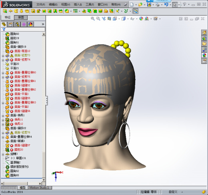Viewport: 208px width, 195px height.
Task: Open the DisplayManager panel tab
Action: pos(30,24)
